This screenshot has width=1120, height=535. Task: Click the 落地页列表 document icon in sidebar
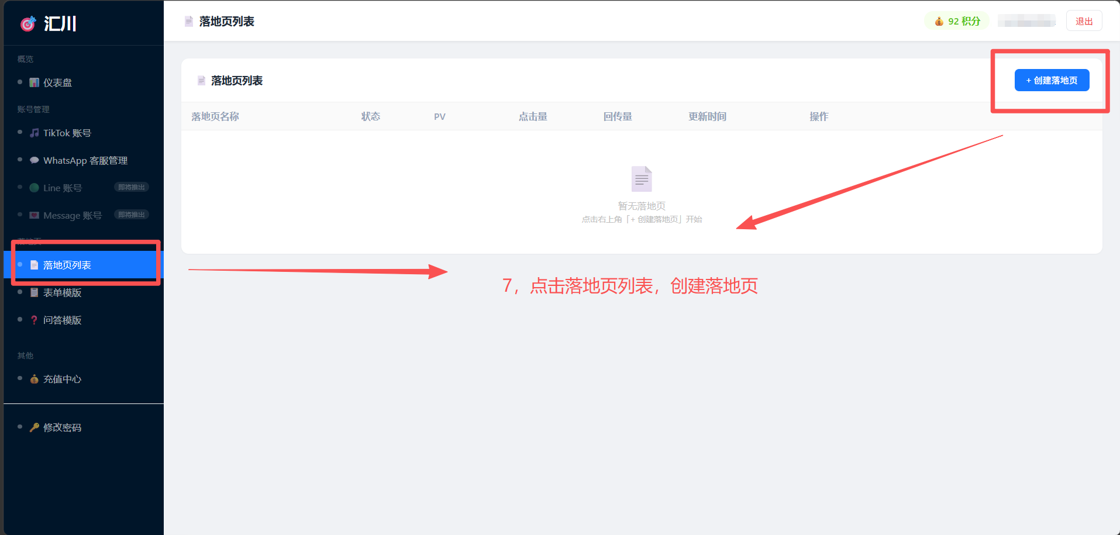tap(35, 265)
